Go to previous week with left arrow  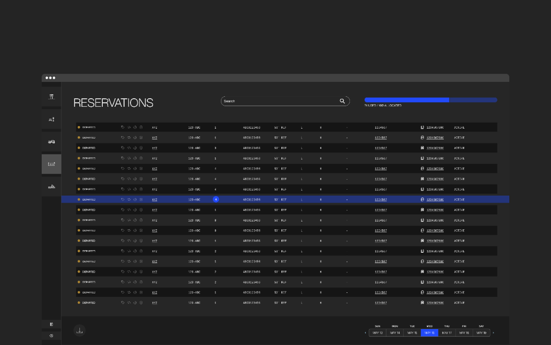point(365,333)
